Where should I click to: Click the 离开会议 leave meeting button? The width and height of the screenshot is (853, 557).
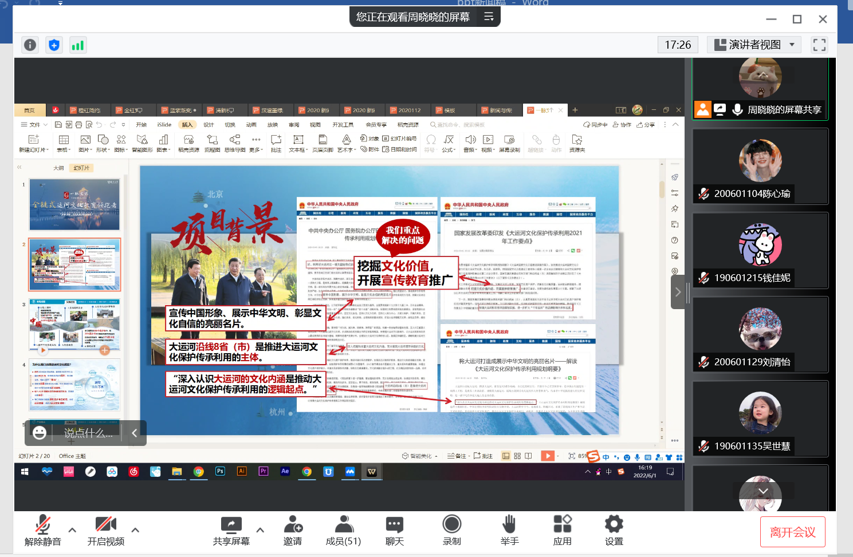792,532
